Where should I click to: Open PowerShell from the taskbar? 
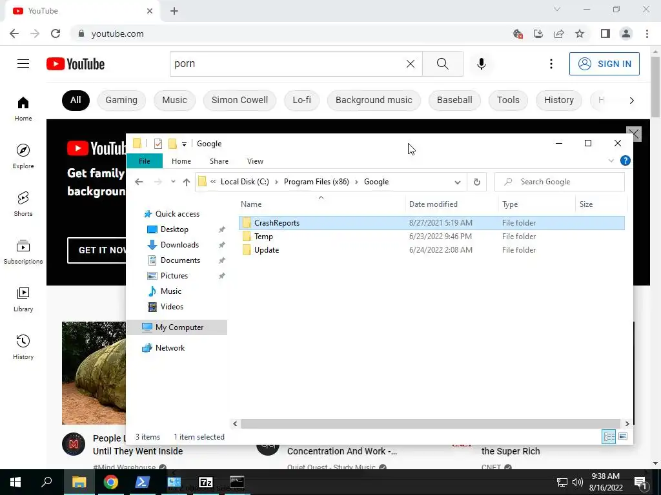tap(142, 482)
